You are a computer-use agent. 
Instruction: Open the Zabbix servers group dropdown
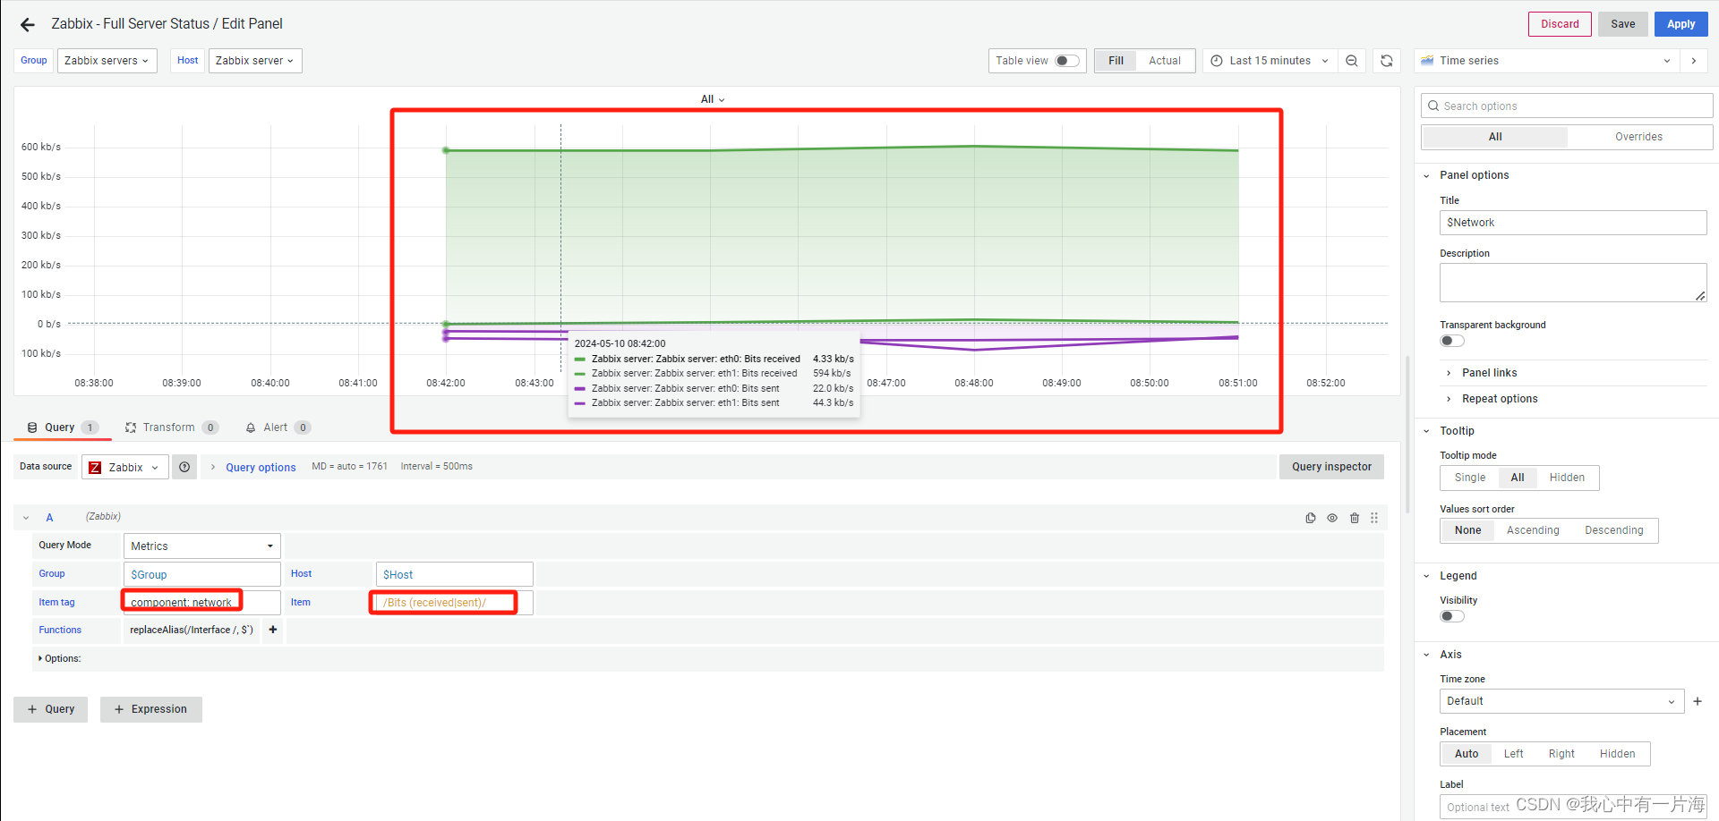107,61
